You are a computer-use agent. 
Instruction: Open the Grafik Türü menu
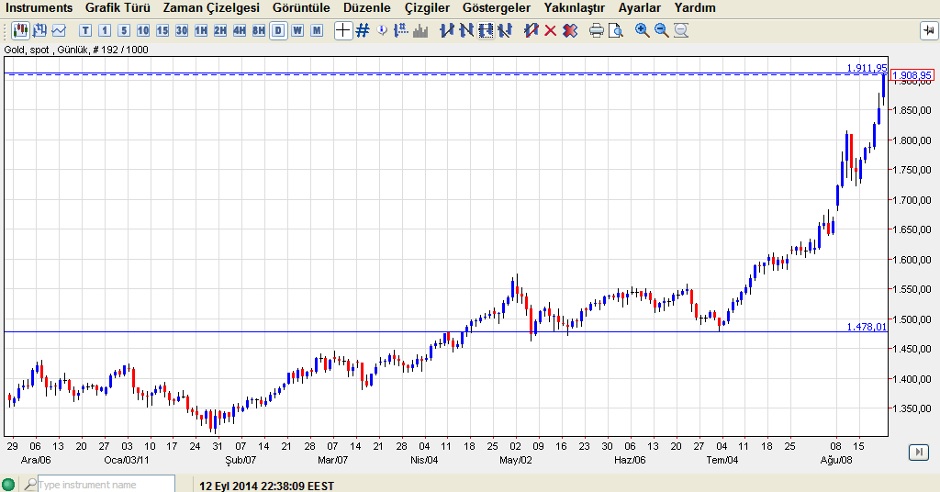(x=117, y=7)
